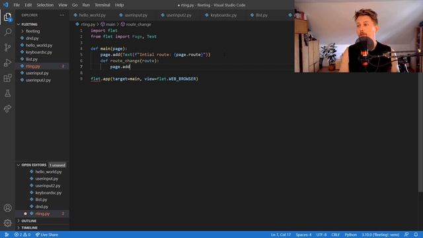The height and width of the screenshot is (238, 423).
Task: Open the Edit menu
Action: point(28,5)
